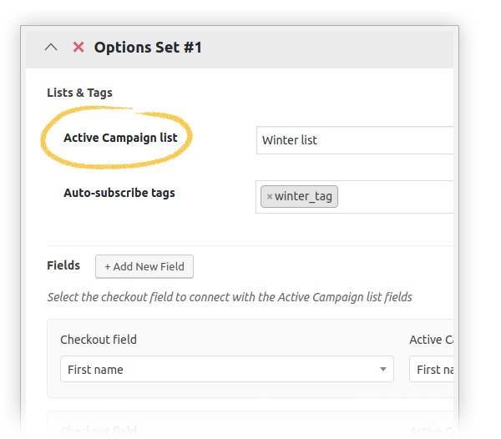Click the faded second Checkout field label
501x439 pixels.
(99, 431)
